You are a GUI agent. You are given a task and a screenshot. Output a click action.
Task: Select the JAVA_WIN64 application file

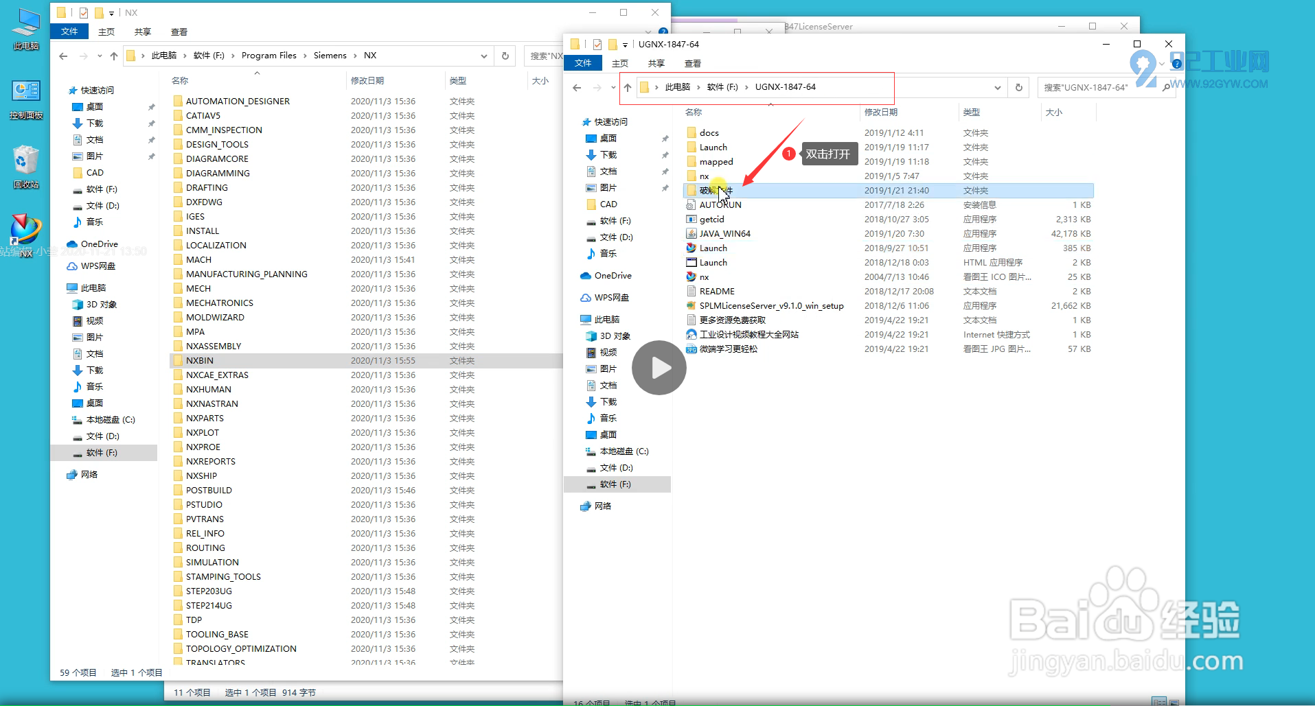coord(724,234)
